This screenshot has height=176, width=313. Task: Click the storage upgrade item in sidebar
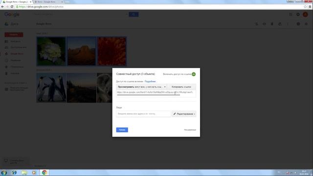[x=16, y=89]
